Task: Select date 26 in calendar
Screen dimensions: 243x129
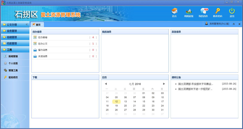Action: pyautogui.click(x=116, y=110)
